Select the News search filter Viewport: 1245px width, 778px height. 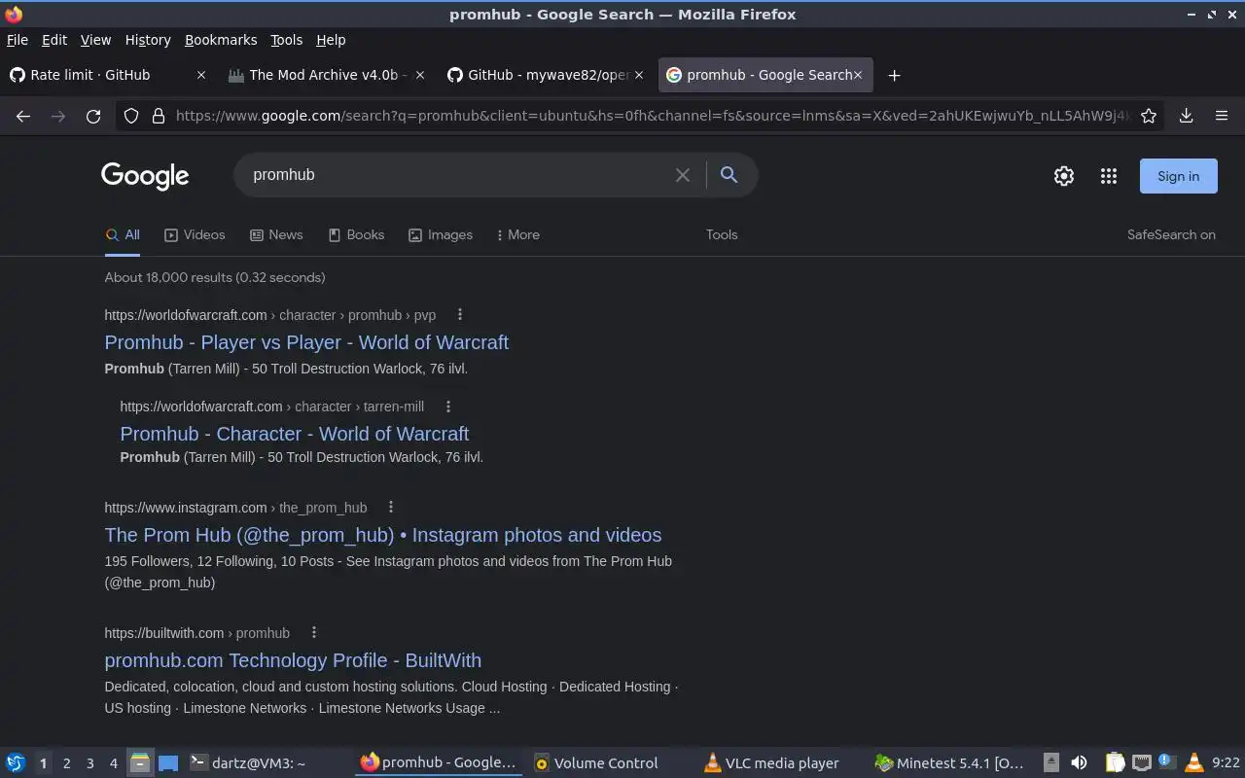pos(276,235)
